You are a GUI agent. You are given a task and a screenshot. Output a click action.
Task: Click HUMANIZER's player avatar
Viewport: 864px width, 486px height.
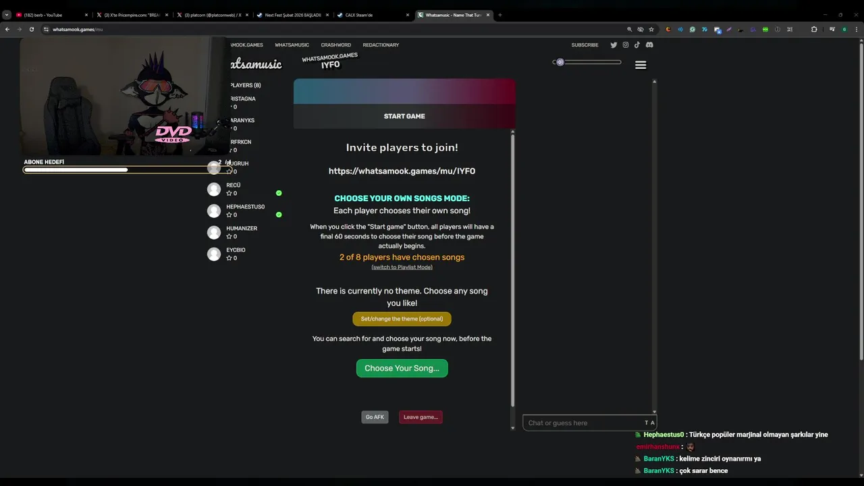214,232
